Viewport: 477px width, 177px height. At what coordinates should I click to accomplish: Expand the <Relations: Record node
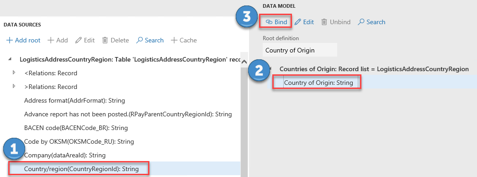coord(14,73)
